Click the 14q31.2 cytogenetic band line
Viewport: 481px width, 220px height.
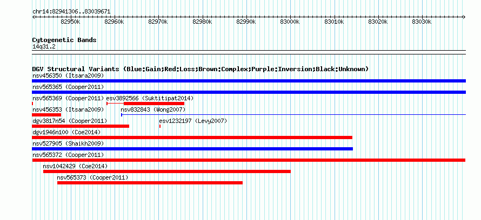tap(249, 52)
